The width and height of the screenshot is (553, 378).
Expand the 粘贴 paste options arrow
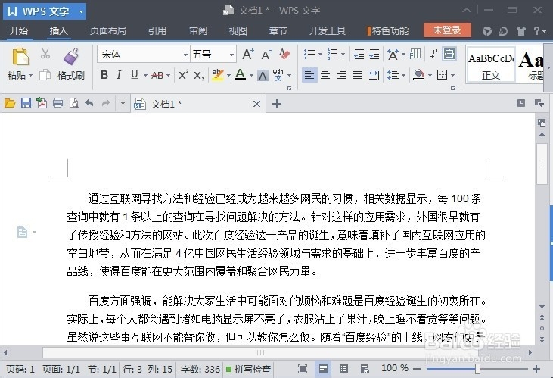[31, 75]
